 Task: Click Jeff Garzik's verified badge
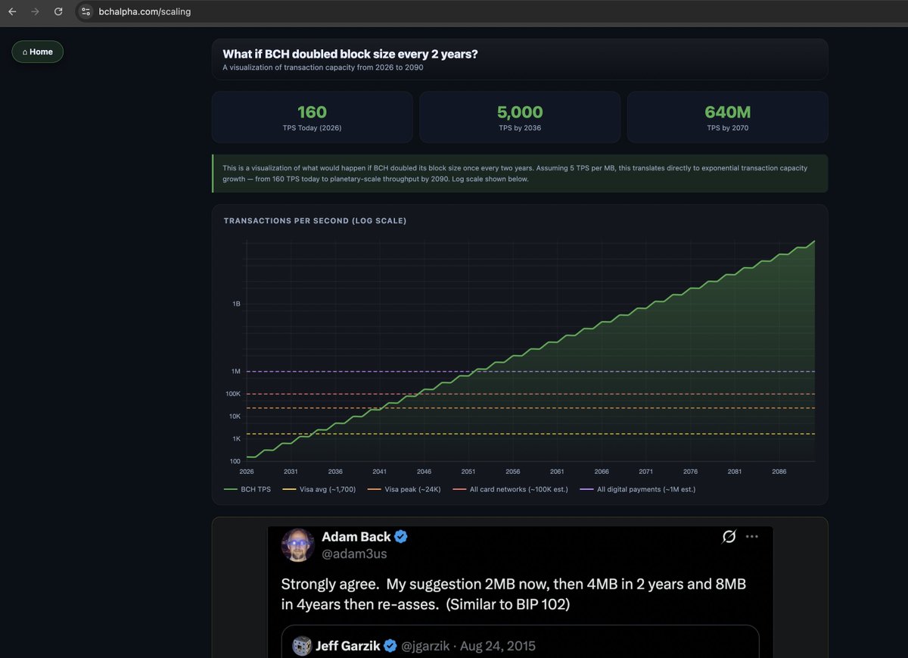click(x=390, y=646)
